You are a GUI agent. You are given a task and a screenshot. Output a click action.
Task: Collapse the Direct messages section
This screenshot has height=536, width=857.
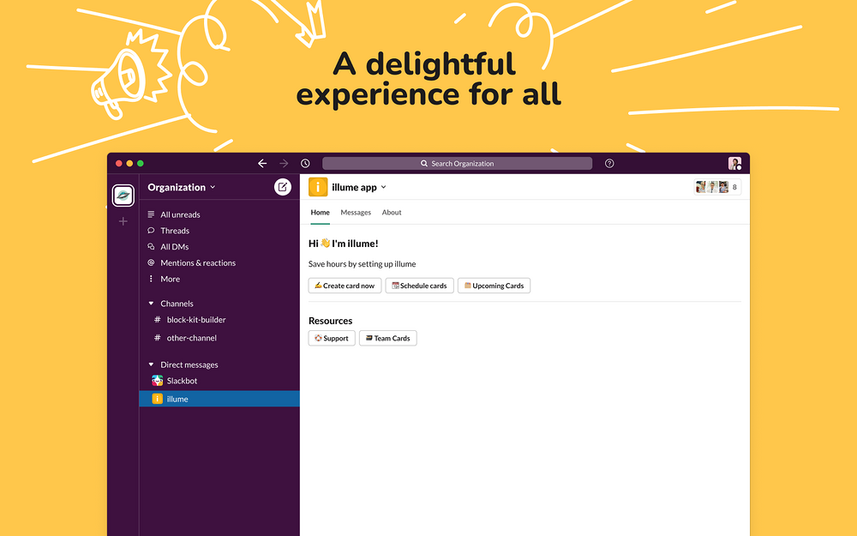tap(152, 364)
